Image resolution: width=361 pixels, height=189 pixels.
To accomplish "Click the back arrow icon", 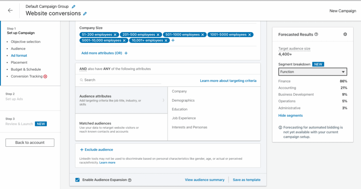I will (10, 11).
